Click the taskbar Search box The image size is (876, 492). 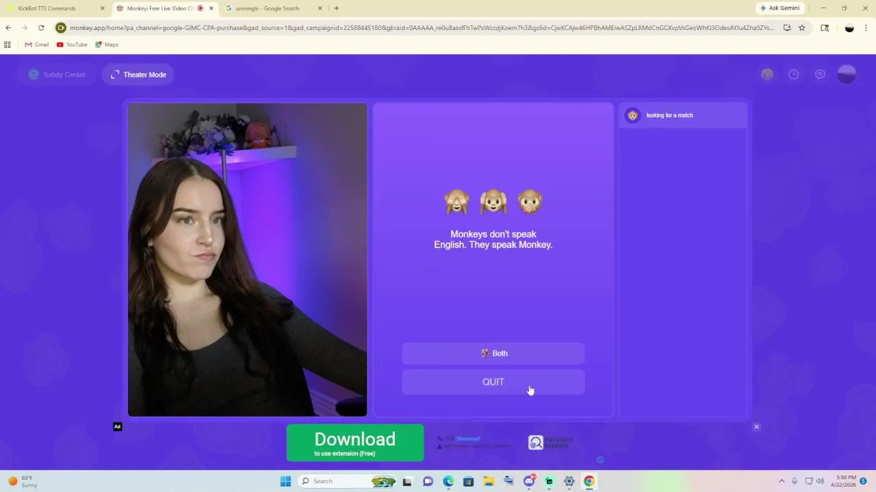pyautogui.click(x=348, y=481)
